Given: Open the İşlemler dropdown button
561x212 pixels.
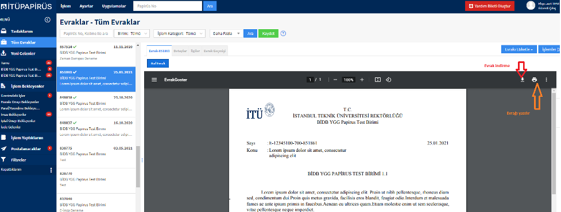Looking at the screenshot, I should tap(550, 49).
